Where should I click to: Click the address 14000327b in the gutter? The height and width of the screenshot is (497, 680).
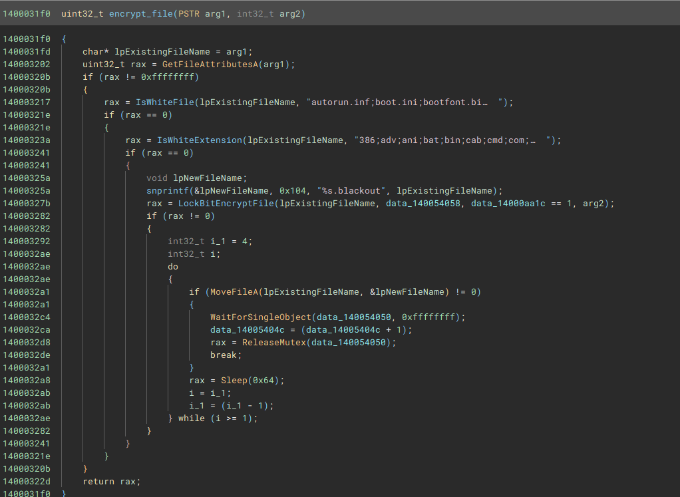pyautogui.click(x=27, y=204)
